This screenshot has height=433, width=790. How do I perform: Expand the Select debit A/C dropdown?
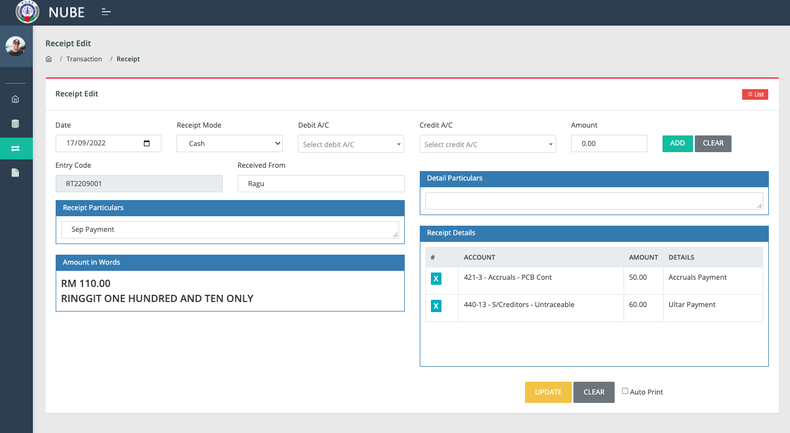click(351, 144)
